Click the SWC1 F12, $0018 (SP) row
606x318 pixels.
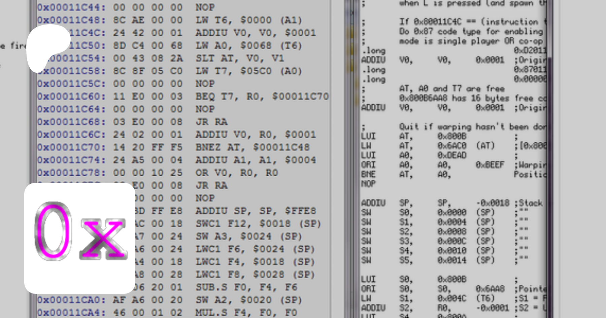[x=258, y=224]
